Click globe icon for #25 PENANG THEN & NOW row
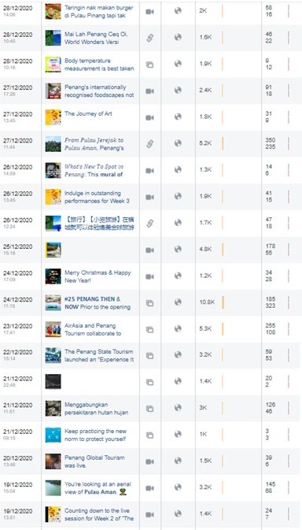Screen dimensions: 302x530 point(178,302)
